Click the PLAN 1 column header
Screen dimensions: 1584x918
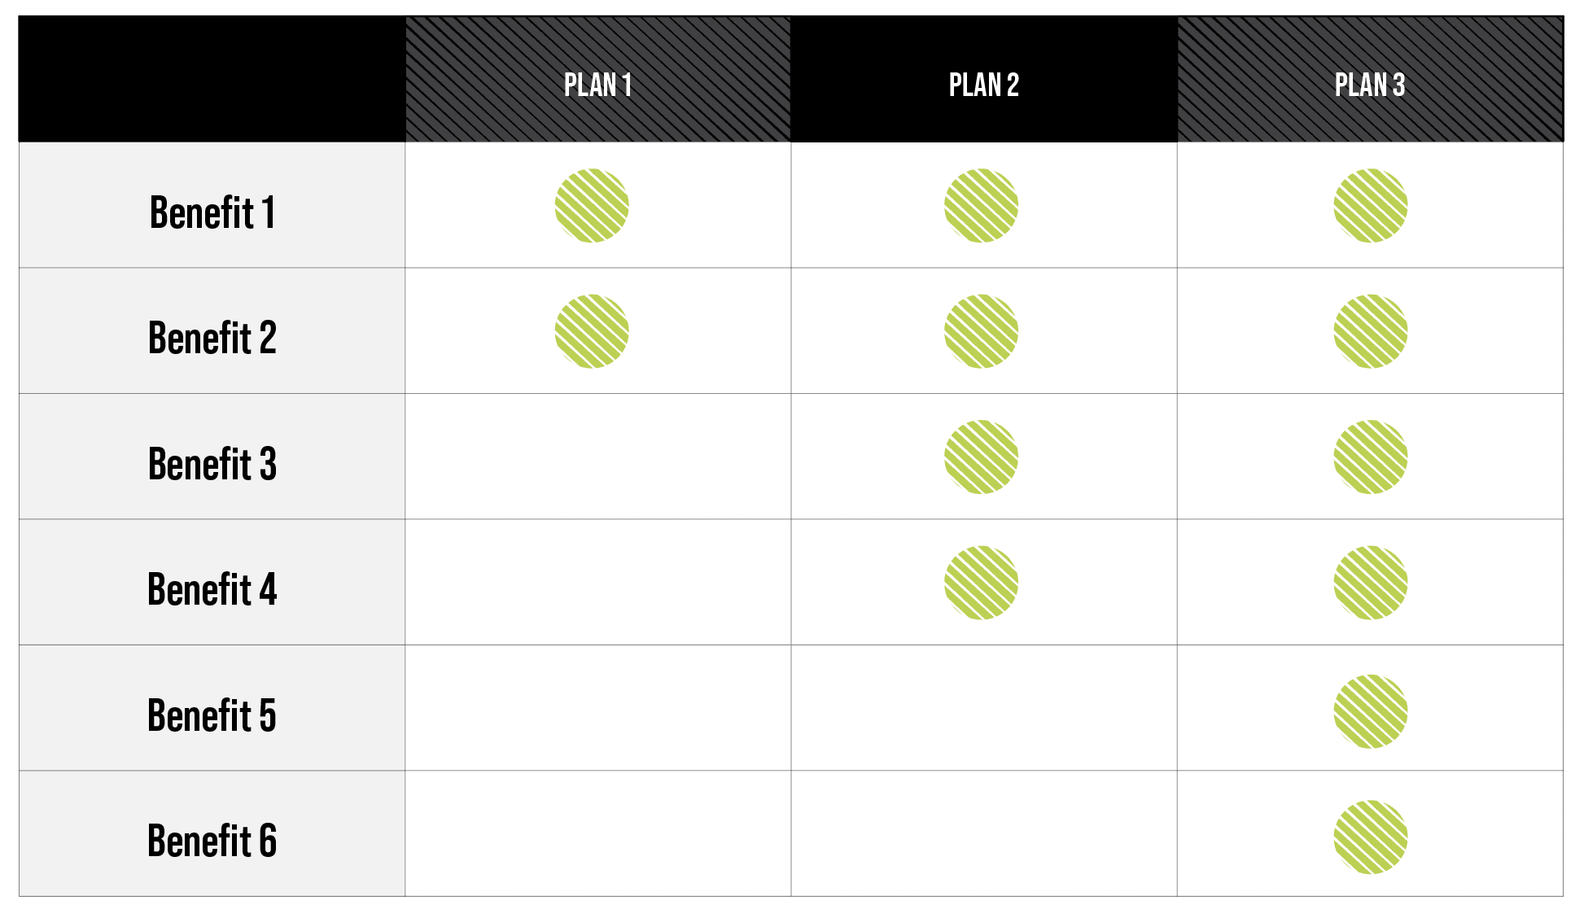(597, 85)
